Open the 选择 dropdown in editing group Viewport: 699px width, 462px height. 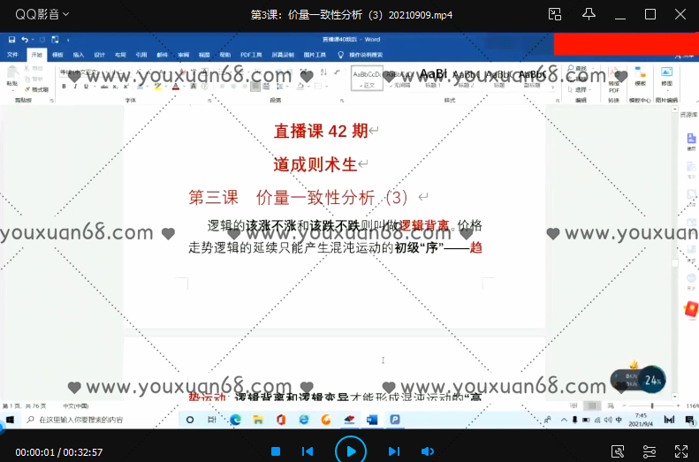point(580,89)
